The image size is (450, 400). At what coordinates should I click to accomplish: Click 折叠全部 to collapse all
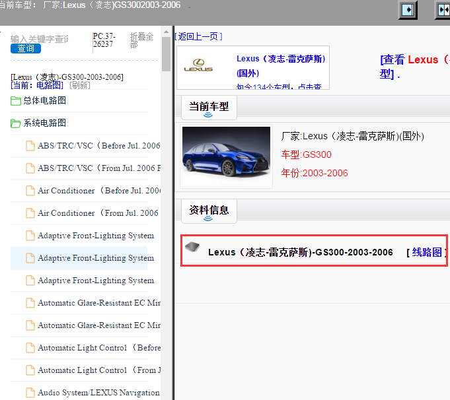(142, 40)
